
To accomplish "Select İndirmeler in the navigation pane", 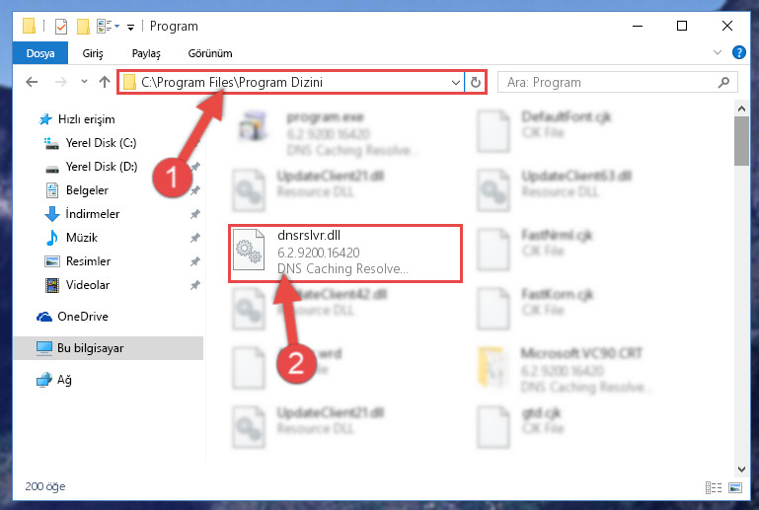I will pos(93,214).
